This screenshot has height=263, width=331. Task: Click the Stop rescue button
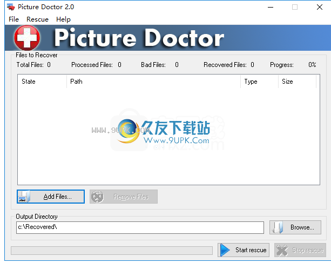point(300,250)
